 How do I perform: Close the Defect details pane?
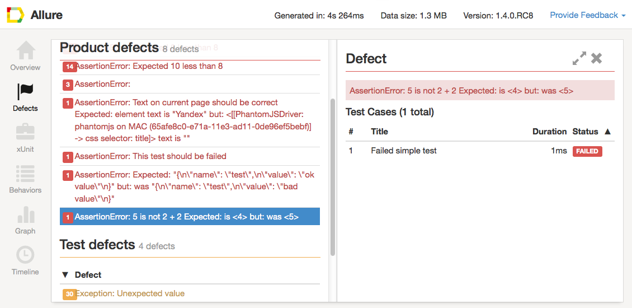click(597, 59)
